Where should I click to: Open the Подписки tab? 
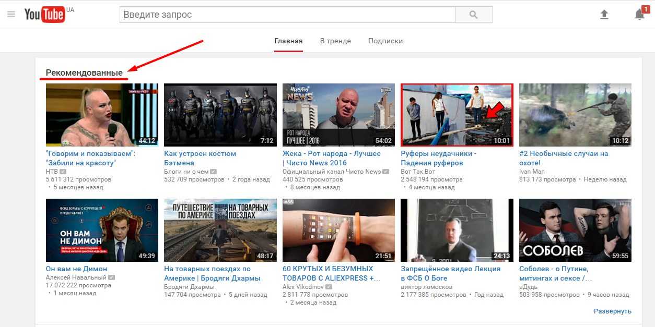(385, 41)
